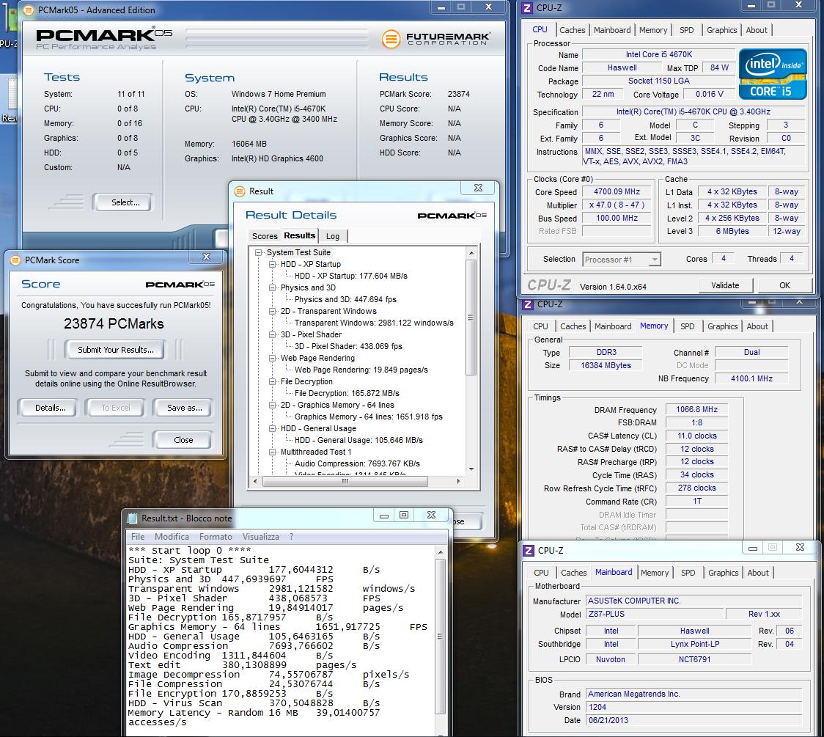Click the Notepad scroll up arrow

[441, 552]
